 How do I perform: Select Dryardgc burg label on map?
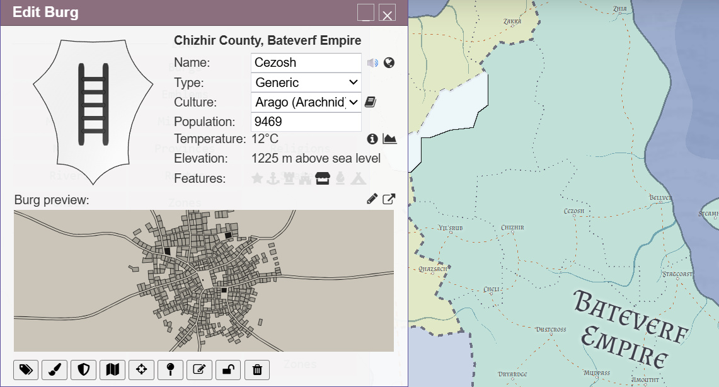coord(512,374)
